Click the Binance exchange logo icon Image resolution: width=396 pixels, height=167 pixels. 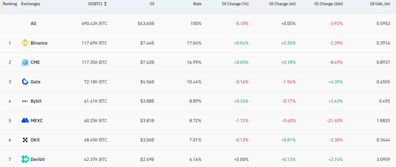(25, 43)
